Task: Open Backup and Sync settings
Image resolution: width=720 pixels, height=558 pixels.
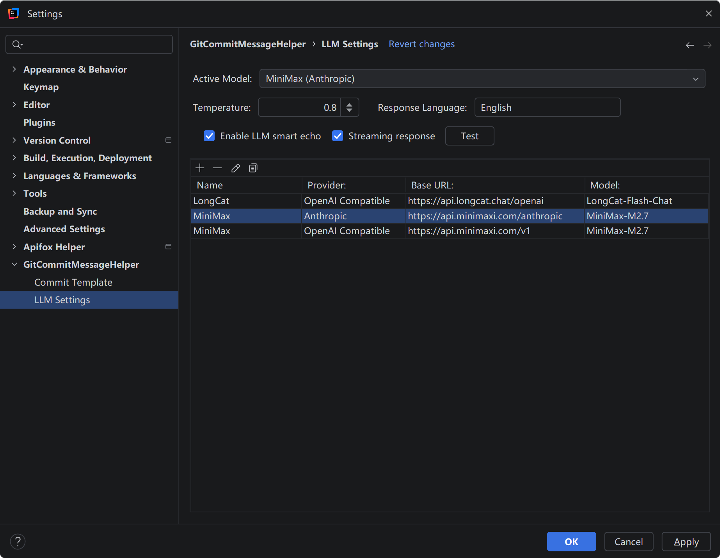Action: [x=60, y=211]
